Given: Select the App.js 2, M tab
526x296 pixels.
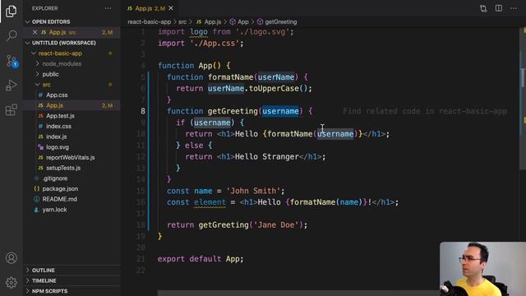Looking at the screenshot, I should point(150,8).
